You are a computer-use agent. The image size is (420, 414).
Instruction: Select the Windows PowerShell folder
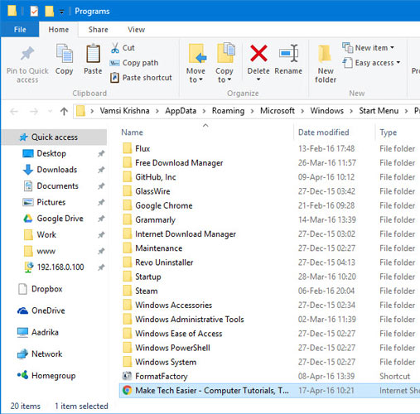click(x=172, y=348)
